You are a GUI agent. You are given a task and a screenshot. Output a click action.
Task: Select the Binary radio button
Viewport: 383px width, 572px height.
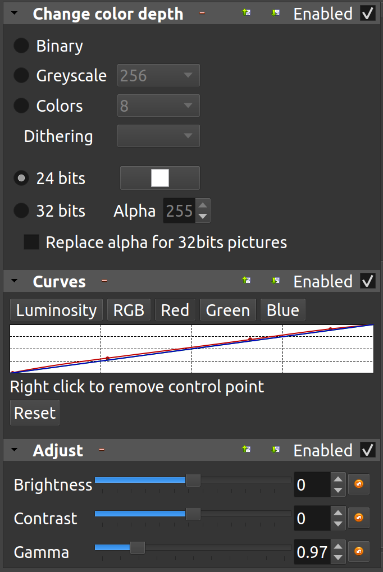click(21, 46)
